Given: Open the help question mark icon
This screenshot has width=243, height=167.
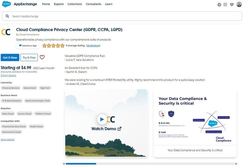Looking at the screenshot, I should [x=219, y=5].
